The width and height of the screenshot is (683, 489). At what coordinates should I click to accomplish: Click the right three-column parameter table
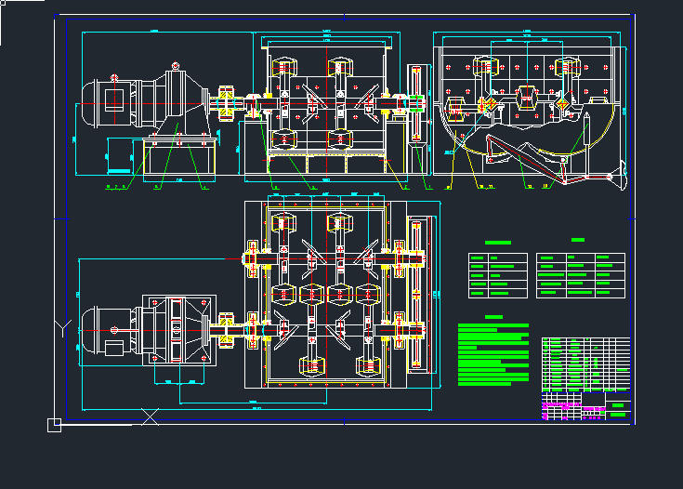581,275
